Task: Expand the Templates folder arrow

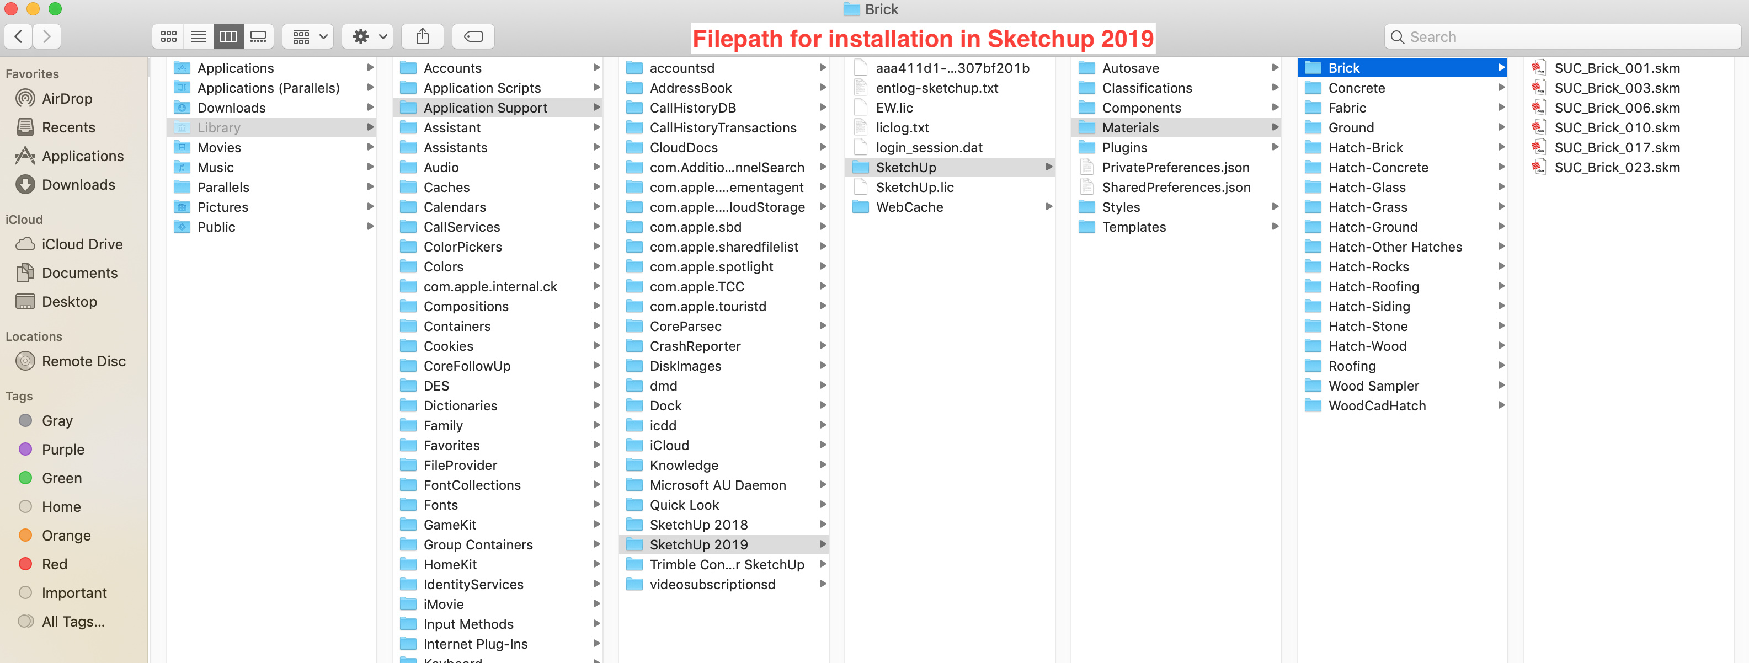Action: (1275, 227)
